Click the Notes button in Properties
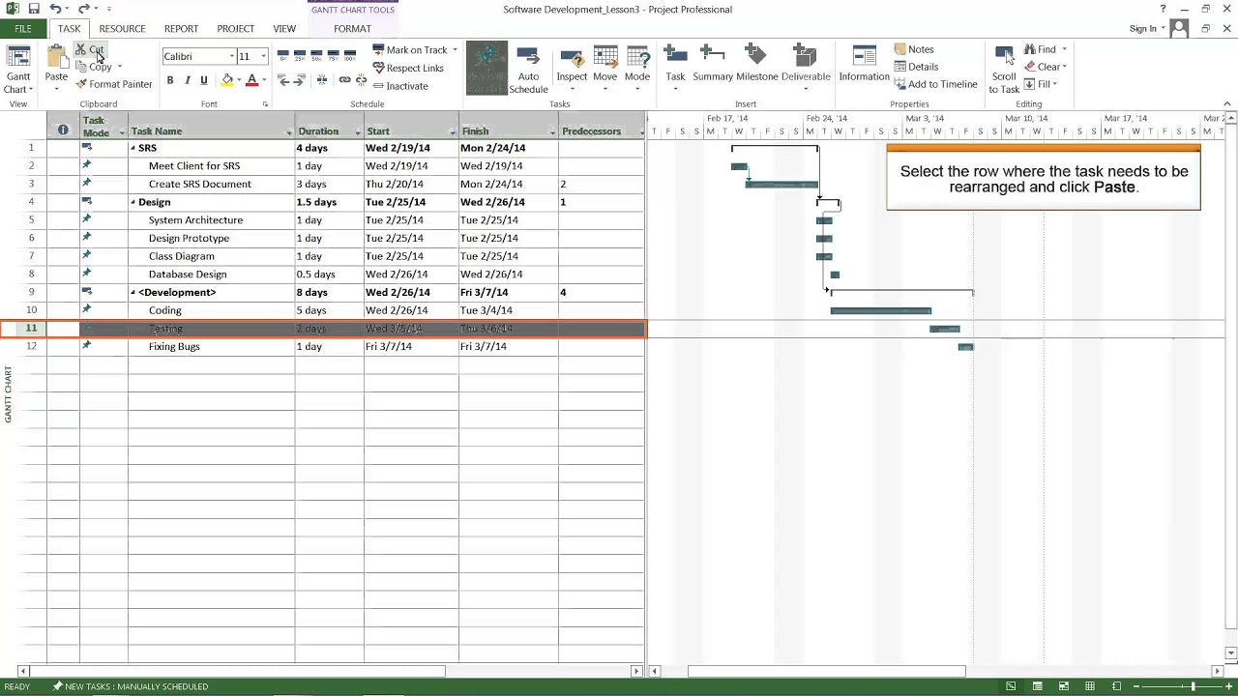Viewport: 1238px width, 696px height. (x=914, y=49)
